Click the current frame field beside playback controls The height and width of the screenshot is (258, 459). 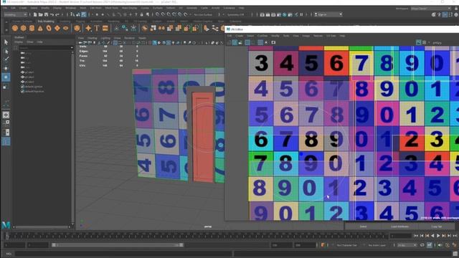401,236
